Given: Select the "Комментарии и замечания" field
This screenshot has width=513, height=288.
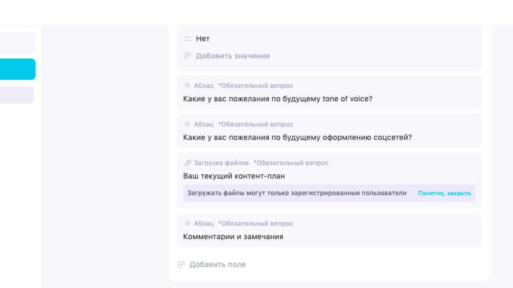Looking at the screenshot, I should (233, 237).
